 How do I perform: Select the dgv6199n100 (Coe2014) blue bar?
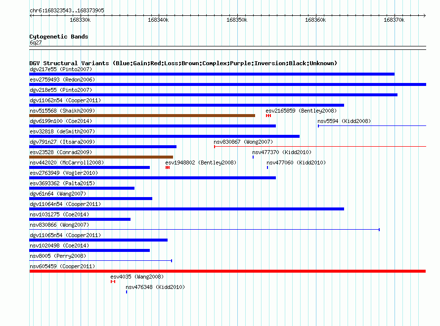click(x=153, y=126)
